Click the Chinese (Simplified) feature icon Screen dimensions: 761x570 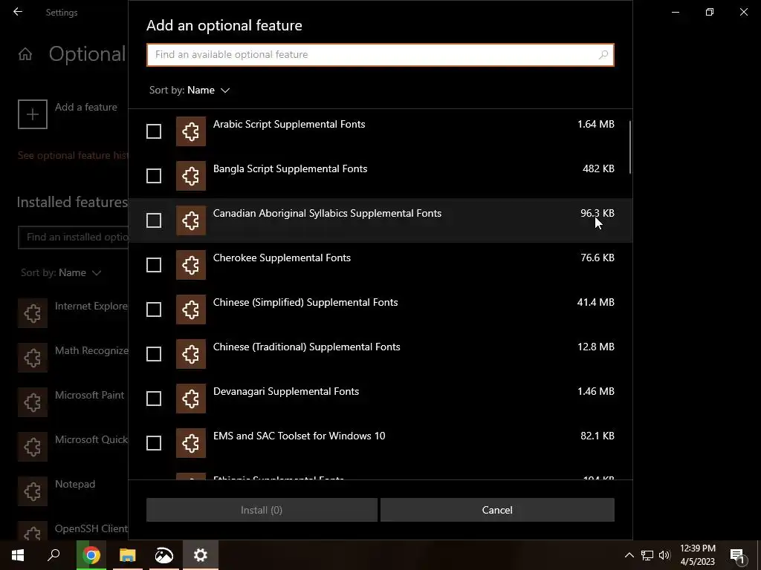click(191, 309)
